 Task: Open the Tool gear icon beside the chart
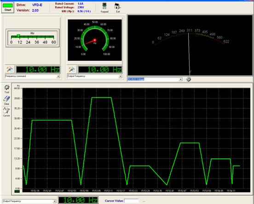[6, 89]
